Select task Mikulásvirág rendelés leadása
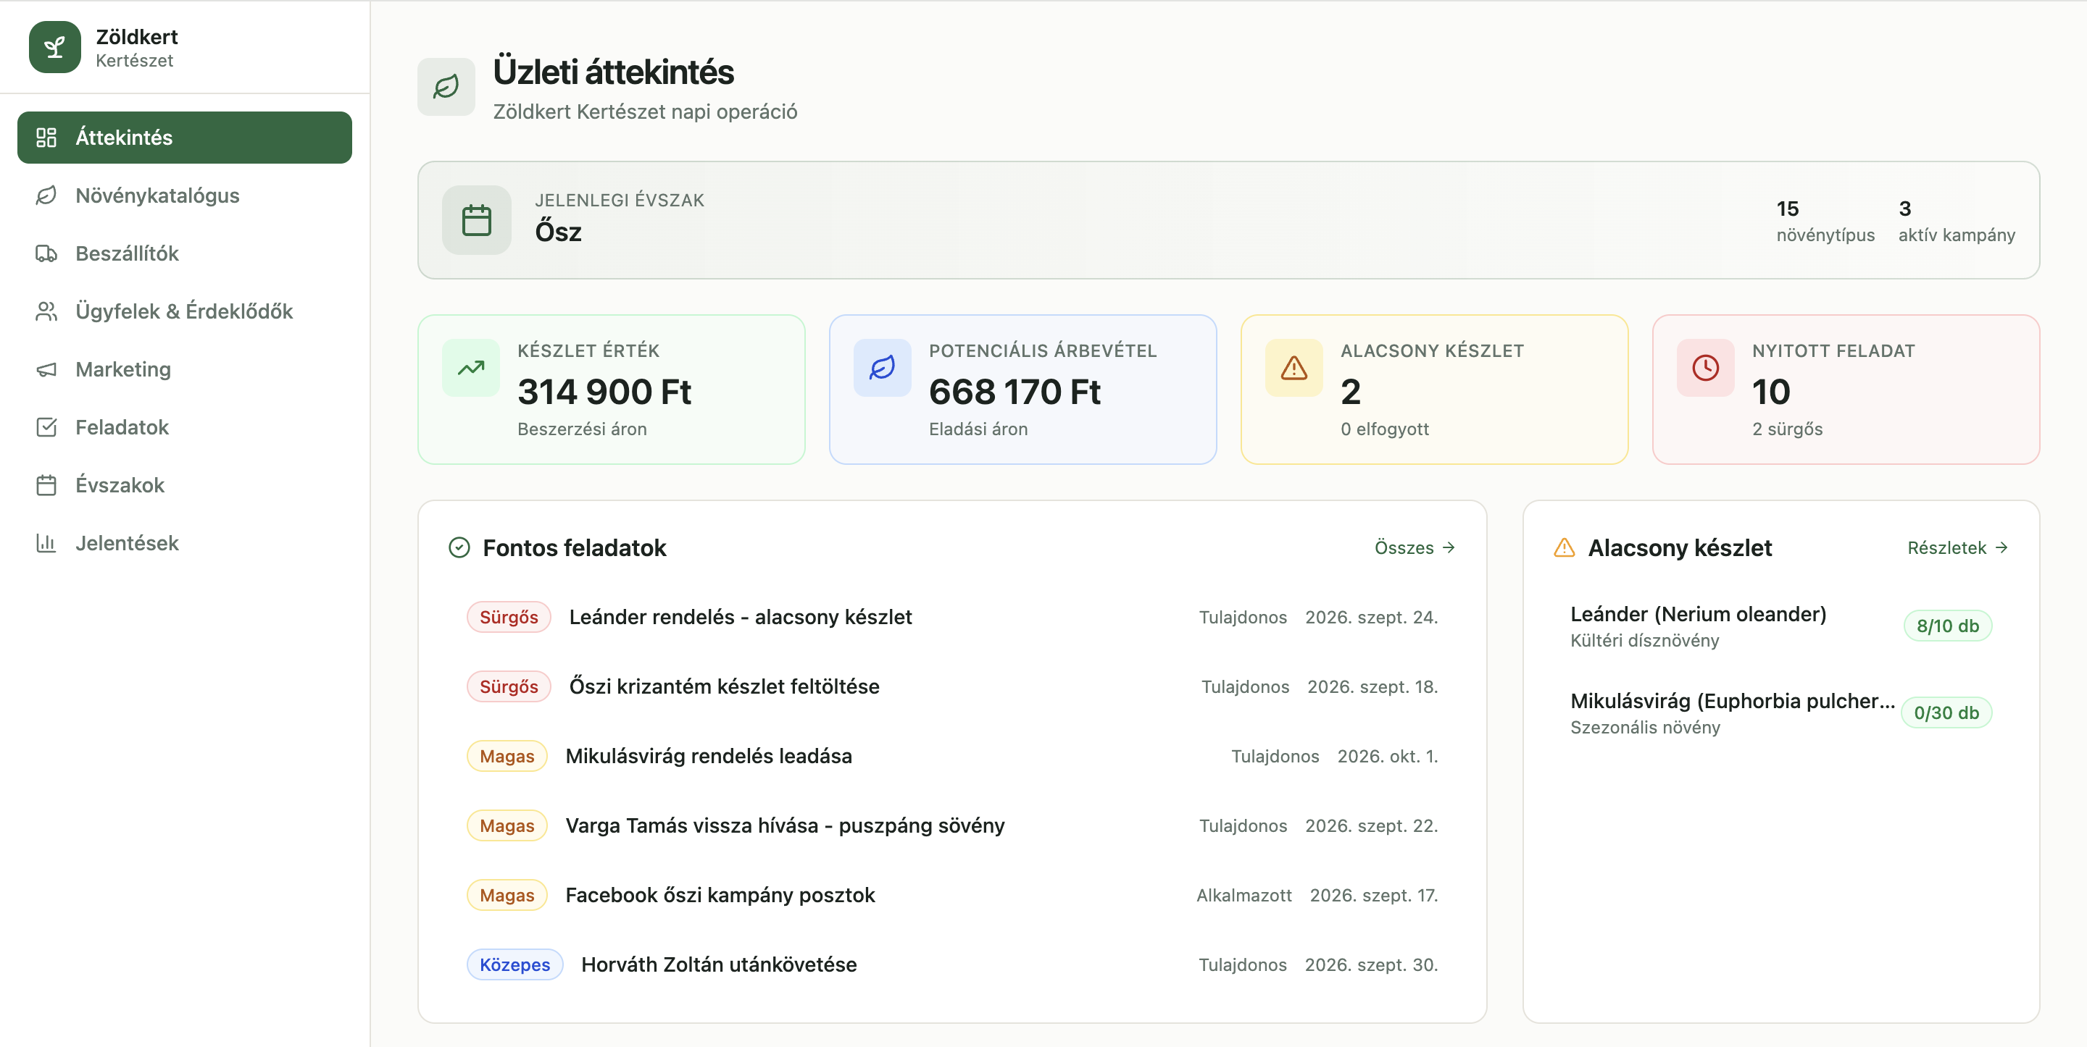Image resolution: width=2087 pixels, height=1047 pixels. point(952,757)
